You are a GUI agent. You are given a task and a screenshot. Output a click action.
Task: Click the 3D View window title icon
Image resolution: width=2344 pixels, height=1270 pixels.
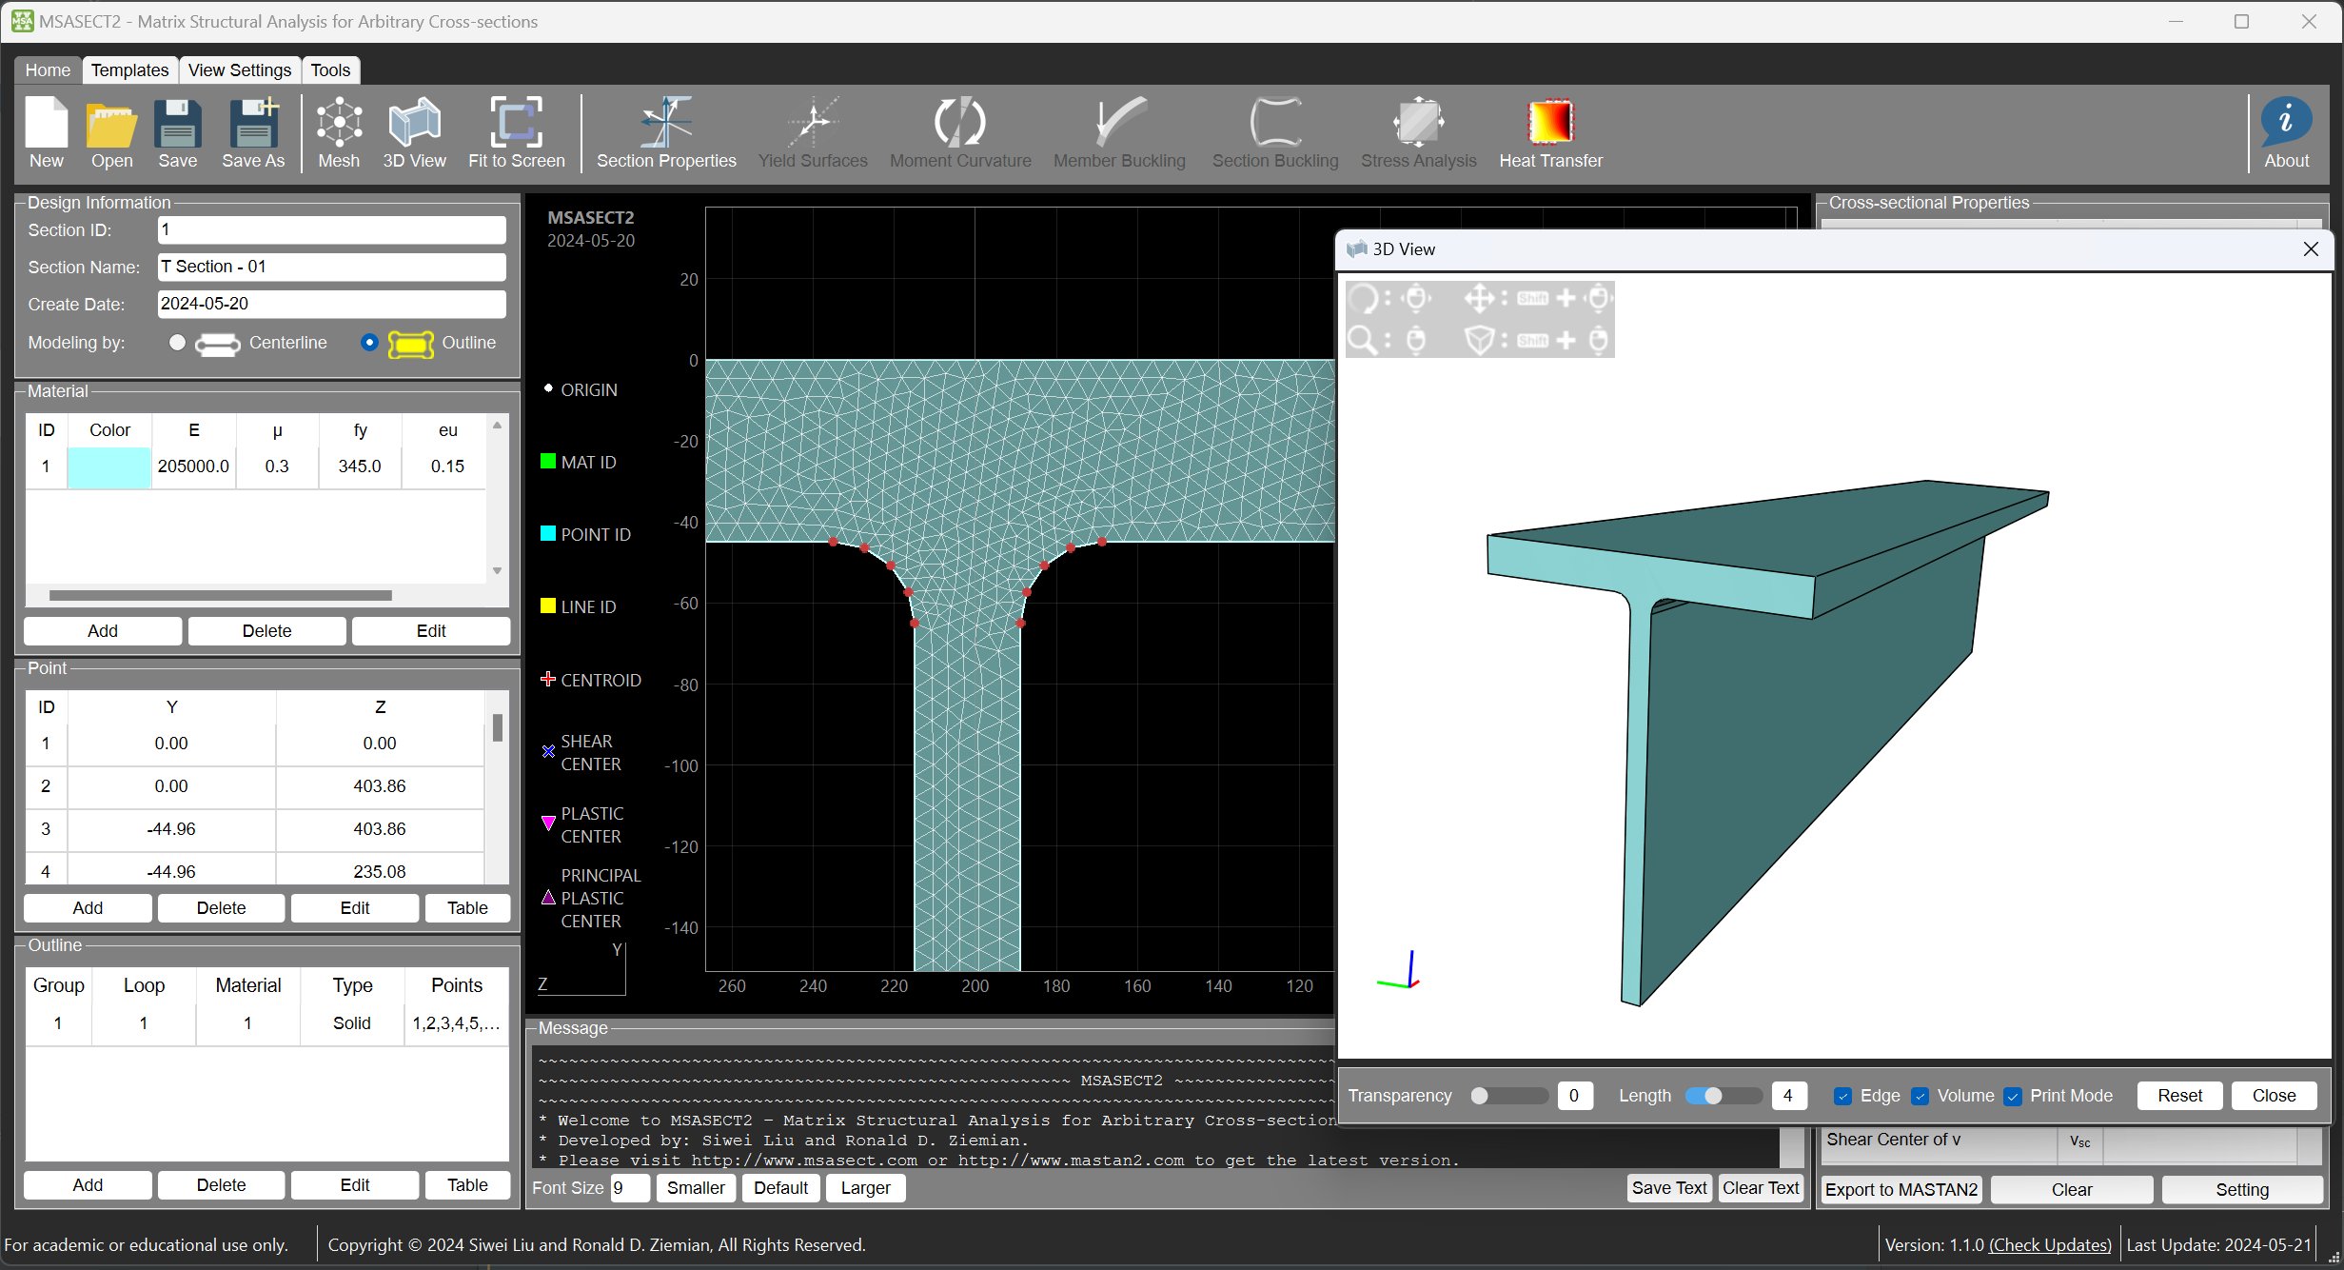click(x=1356, y=249)
